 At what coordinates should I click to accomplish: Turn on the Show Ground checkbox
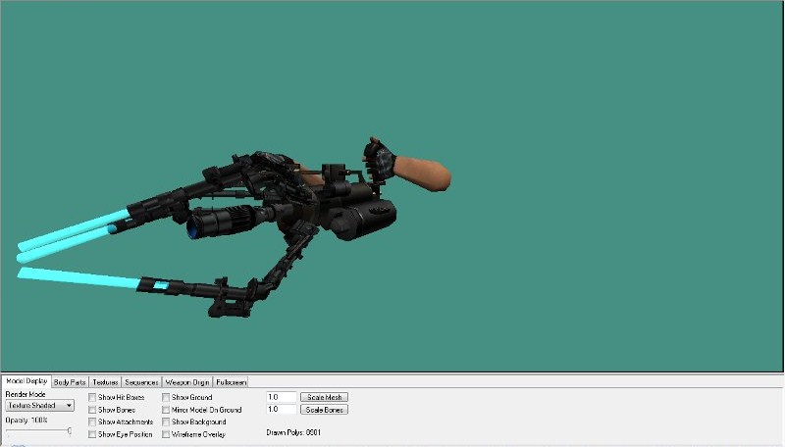pyautogui.click(x=167, y=397)
